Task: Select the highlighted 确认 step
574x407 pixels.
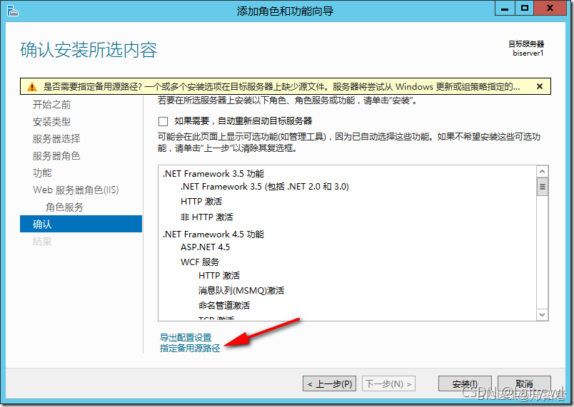Action: pyautogui.click(x=81, y=224)
